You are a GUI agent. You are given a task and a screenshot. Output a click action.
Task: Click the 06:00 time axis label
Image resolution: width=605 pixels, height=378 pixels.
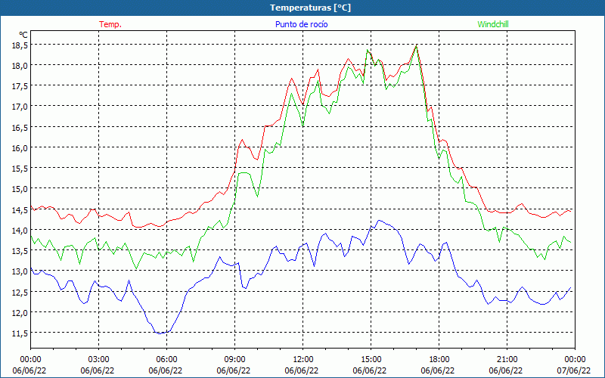tap(166, 360)
